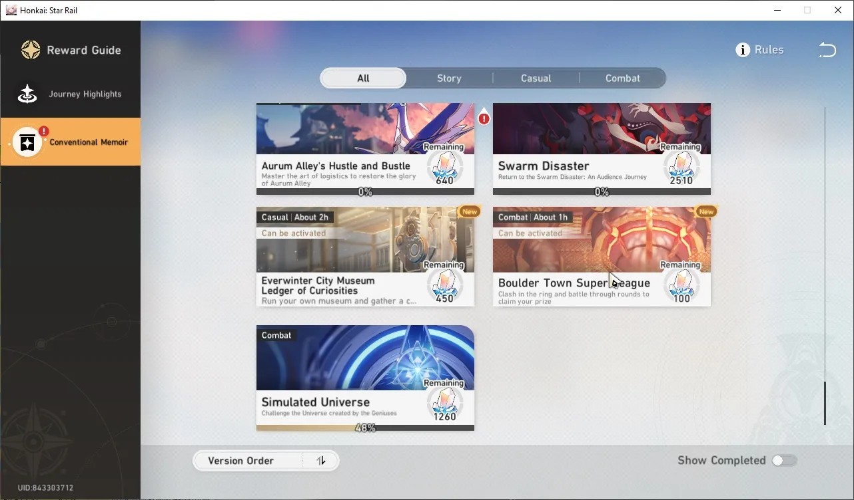Open the Boulder Town Super League card
Image resolution: width=854 pixels, height=500 pixels.
click(x=602, y=257)
